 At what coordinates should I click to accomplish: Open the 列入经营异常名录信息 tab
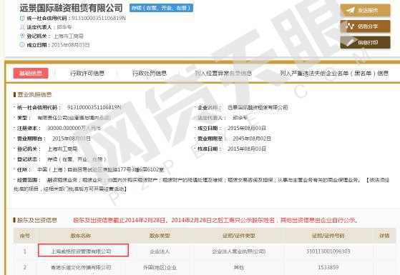(223, 74)
